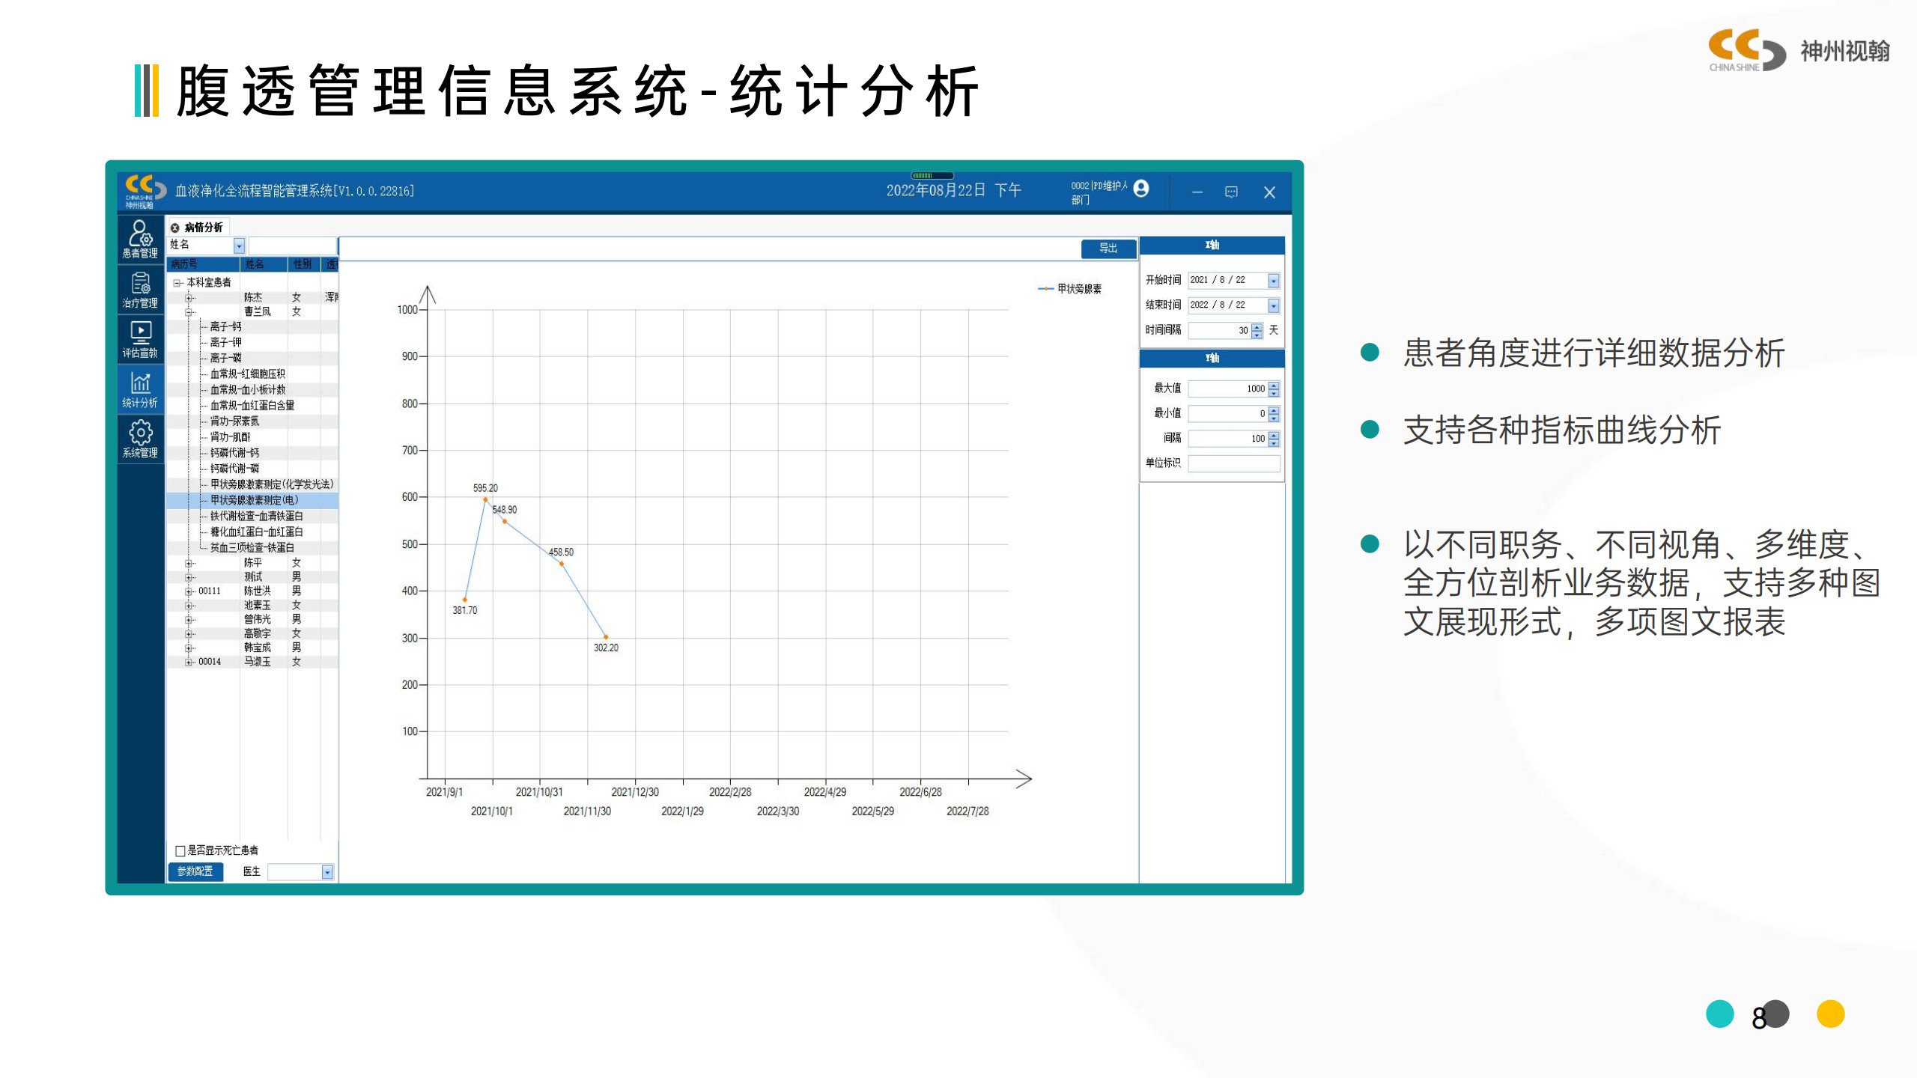Expand the patient 陈平 node

[189, 563]
